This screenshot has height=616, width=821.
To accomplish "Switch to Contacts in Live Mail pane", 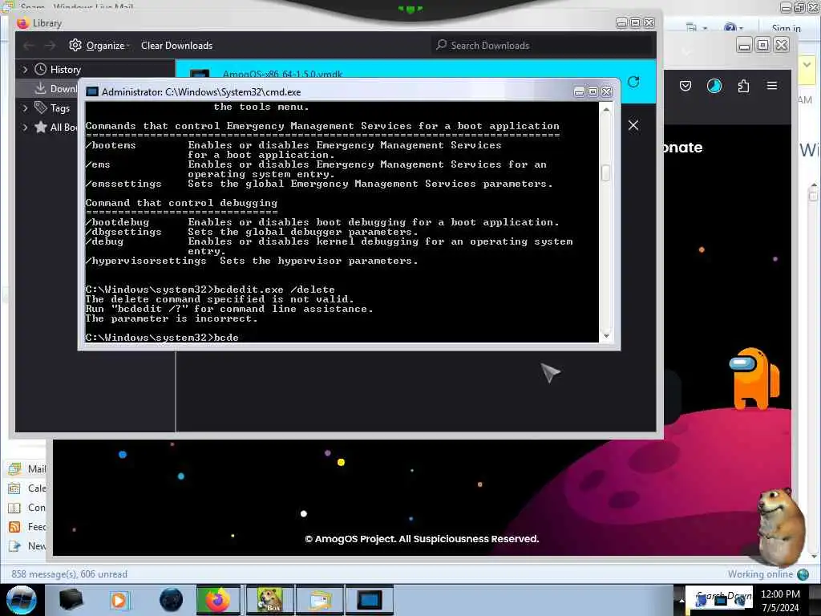I will (x=28, y=508).
